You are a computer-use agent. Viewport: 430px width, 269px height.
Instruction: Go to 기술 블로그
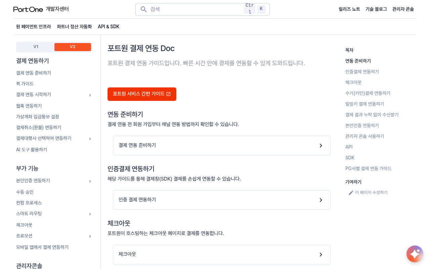[x=376, y=9]
